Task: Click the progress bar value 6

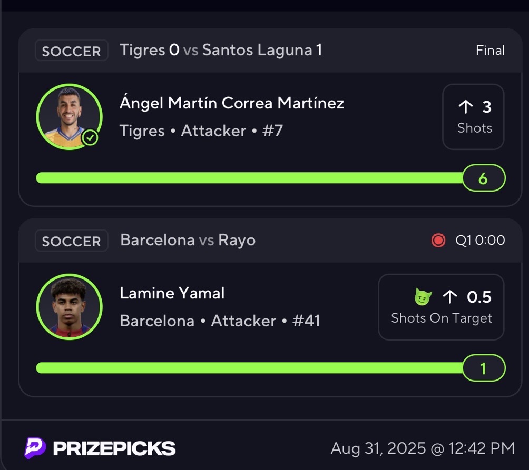Action: [483, 178]
